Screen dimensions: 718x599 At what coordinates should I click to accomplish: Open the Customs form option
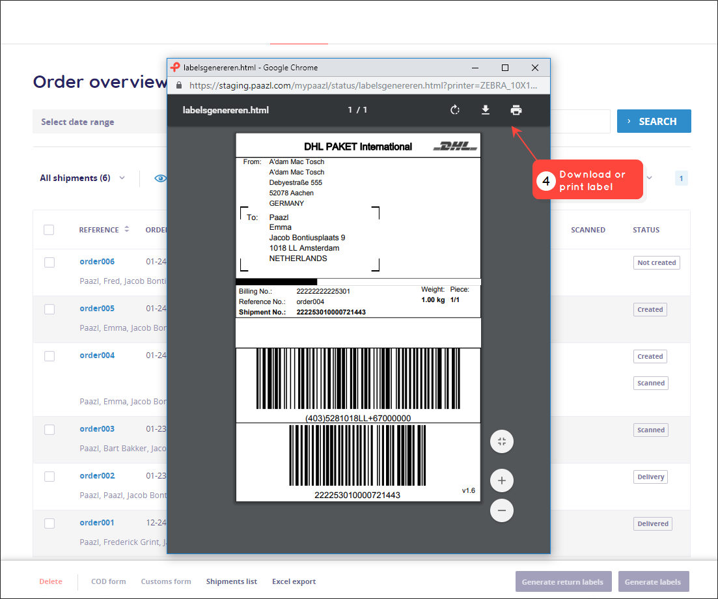pyautogui.click(x=166, y=581)
